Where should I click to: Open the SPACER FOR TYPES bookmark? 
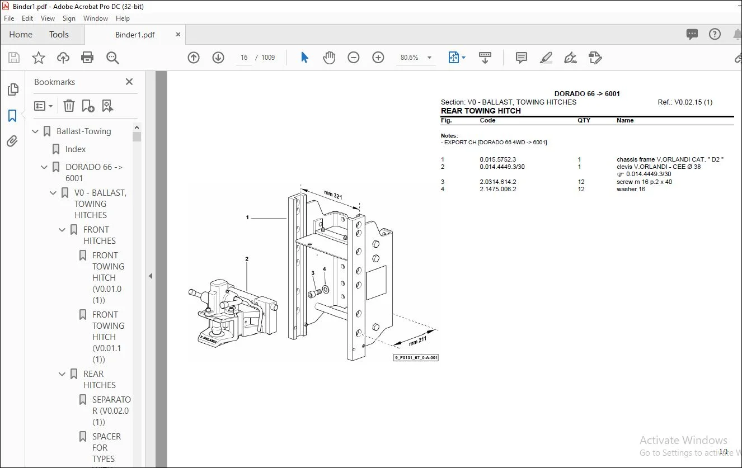point(106,448)
